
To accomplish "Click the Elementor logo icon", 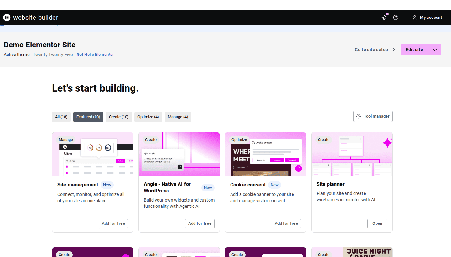I will click(7, 18).
